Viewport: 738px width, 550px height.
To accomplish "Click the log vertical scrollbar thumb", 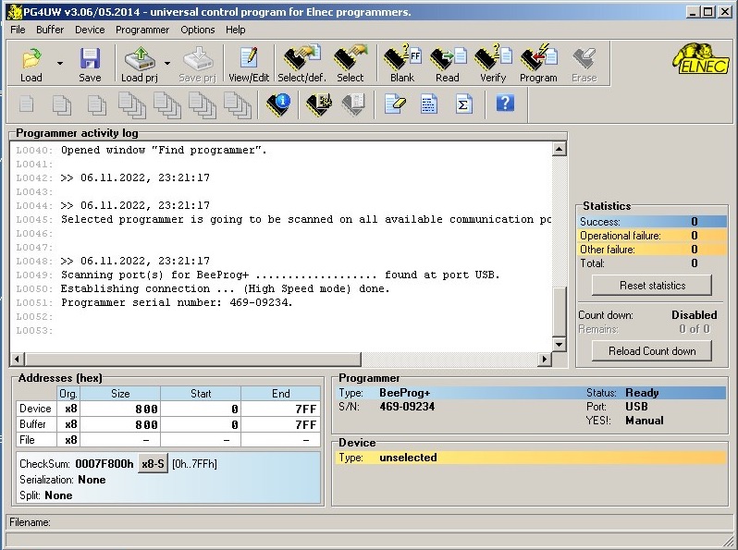I will click(559, 312).
